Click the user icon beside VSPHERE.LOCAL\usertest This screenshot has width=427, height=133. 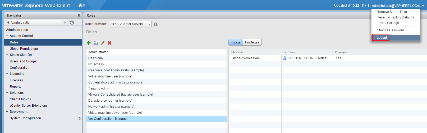coord(285,58)
